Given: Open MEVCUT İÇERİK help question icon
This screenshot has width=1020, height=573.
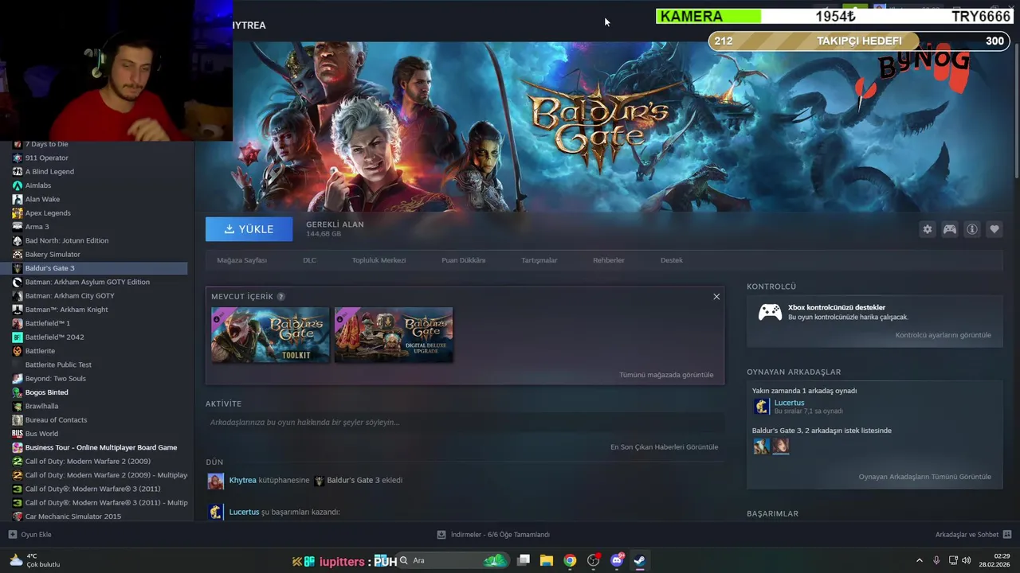Looking at the screenshot, I should click(x=280, y=297).
